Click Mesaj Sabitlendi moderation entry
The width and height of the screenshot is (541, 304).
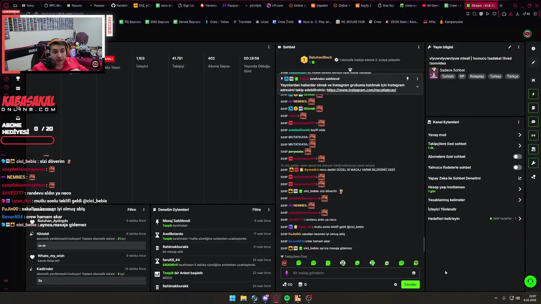point(213,223)
